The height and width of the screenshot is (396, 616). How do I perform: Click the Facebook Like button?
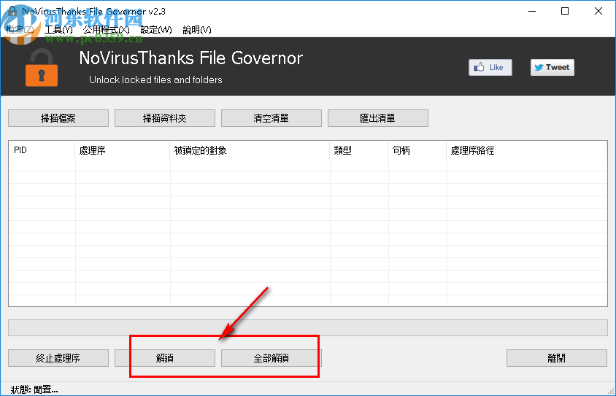[x=490, y=68]
